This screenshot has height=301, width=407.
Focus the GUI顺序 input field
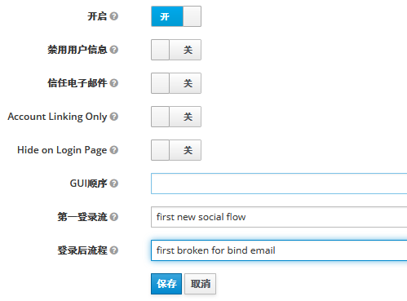(x=279, y=184)
